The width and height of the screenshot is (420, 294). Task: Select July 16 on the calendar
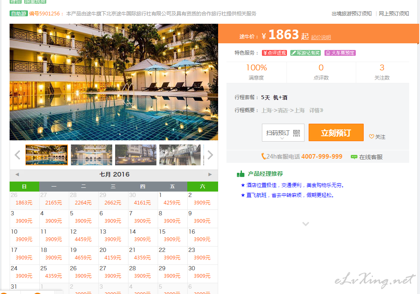203,237
